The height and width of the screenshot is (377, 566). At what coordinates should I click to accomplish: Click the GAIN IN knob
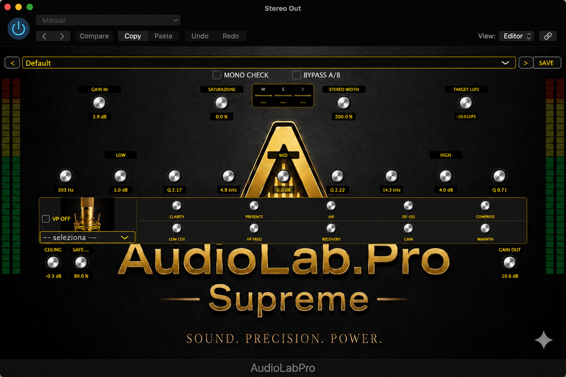coord(99,103)
